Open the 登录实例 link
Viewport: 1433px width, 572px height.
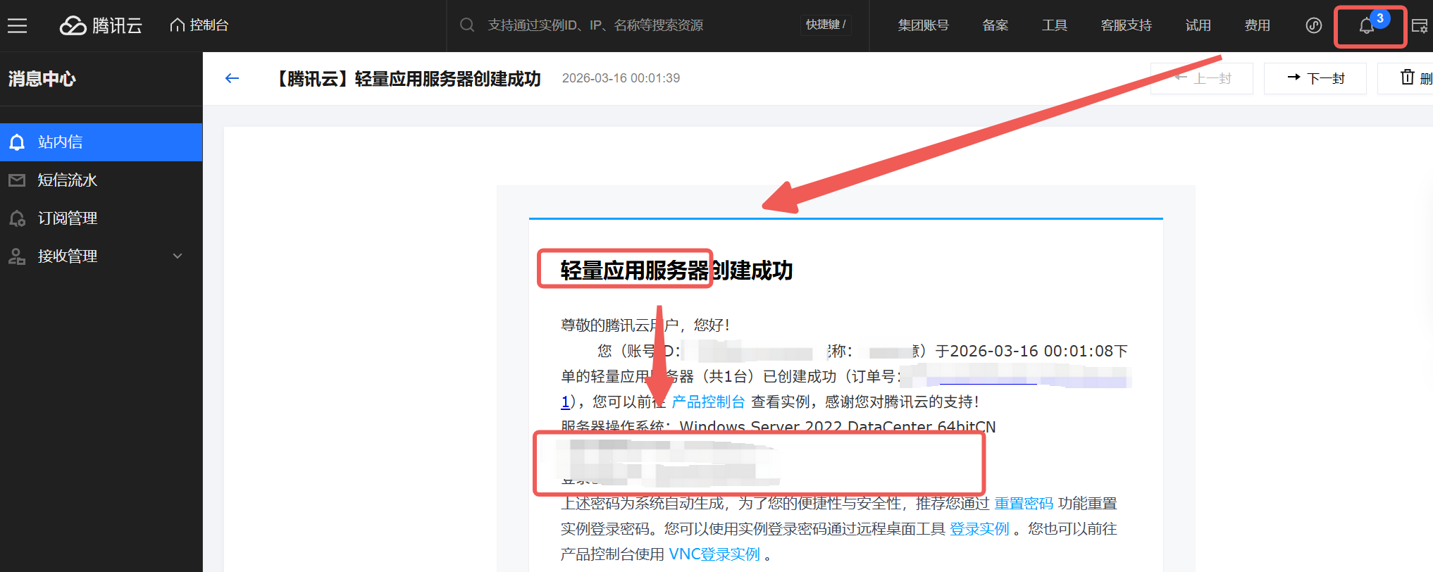(979, 529)
